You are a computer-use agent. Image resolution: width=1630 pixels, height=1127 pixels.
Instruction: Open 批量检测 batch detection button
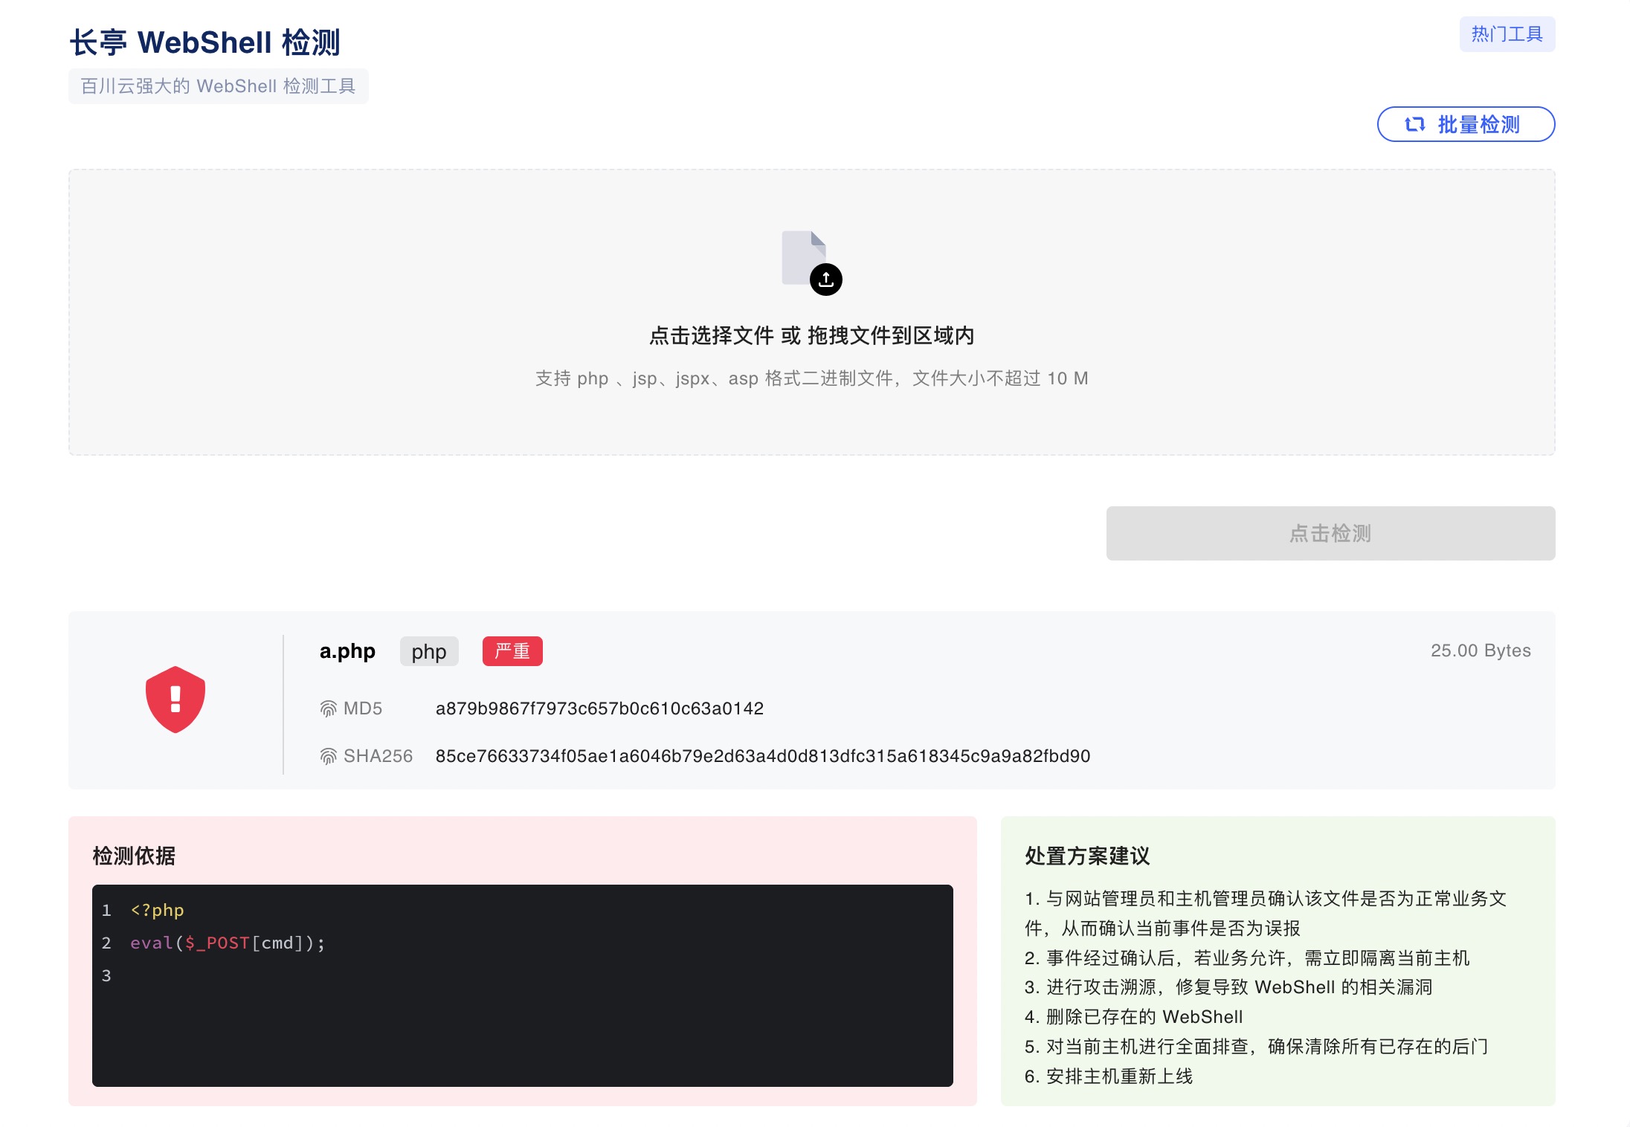coord(1466,124)
